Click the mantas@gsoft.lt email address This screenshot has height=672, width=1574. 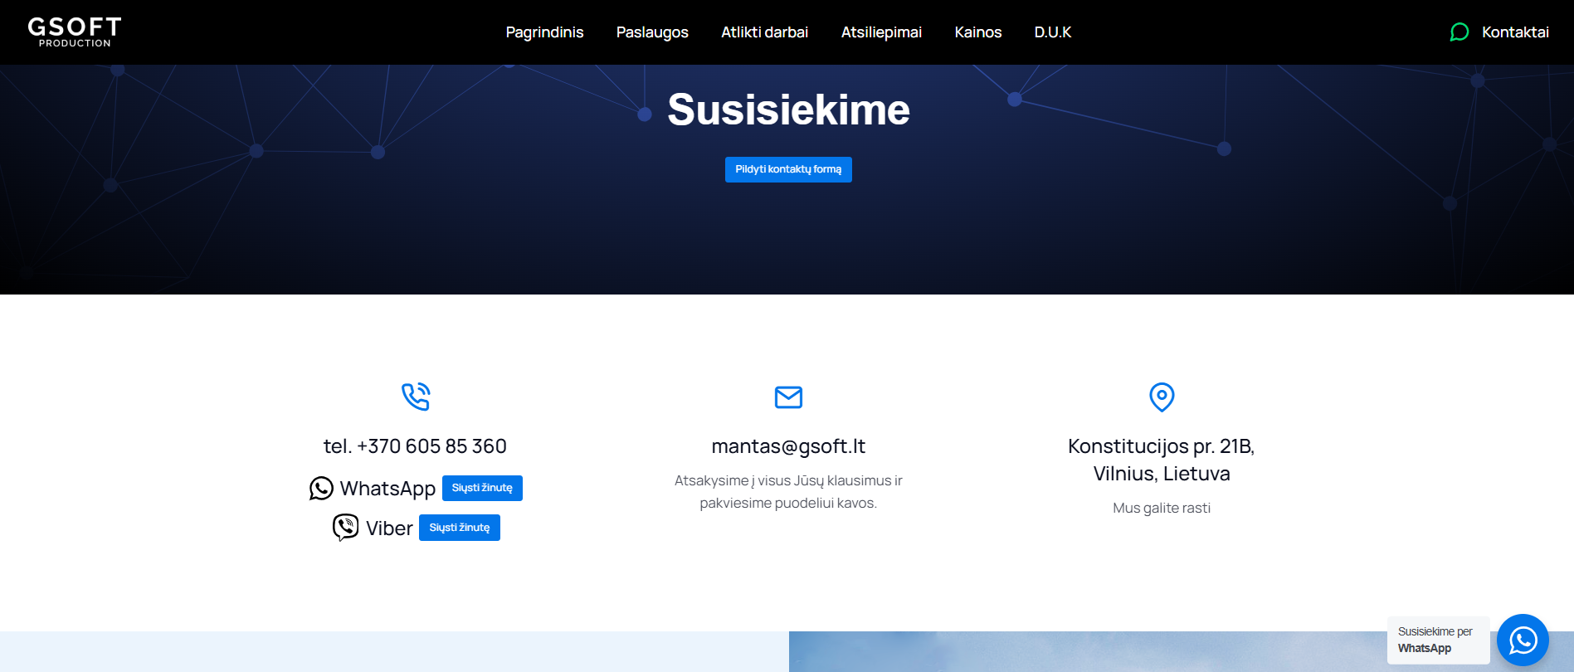pos(788,446)
